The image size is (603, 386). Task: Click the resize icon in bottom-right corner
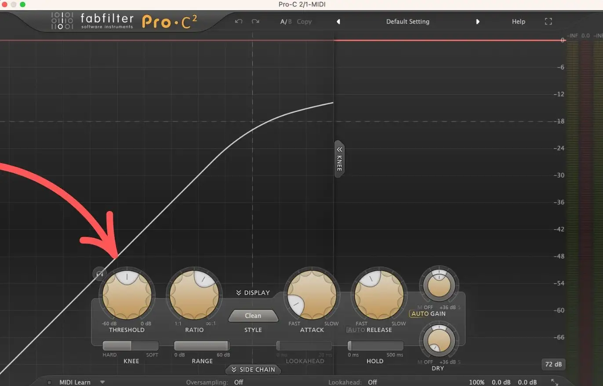click(x=555, y=382)
